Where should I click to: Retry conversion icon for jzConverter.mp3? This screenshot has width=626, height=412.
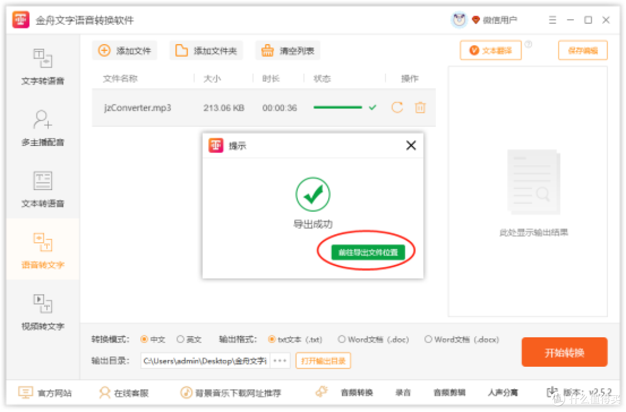click(x=397, y=107)
